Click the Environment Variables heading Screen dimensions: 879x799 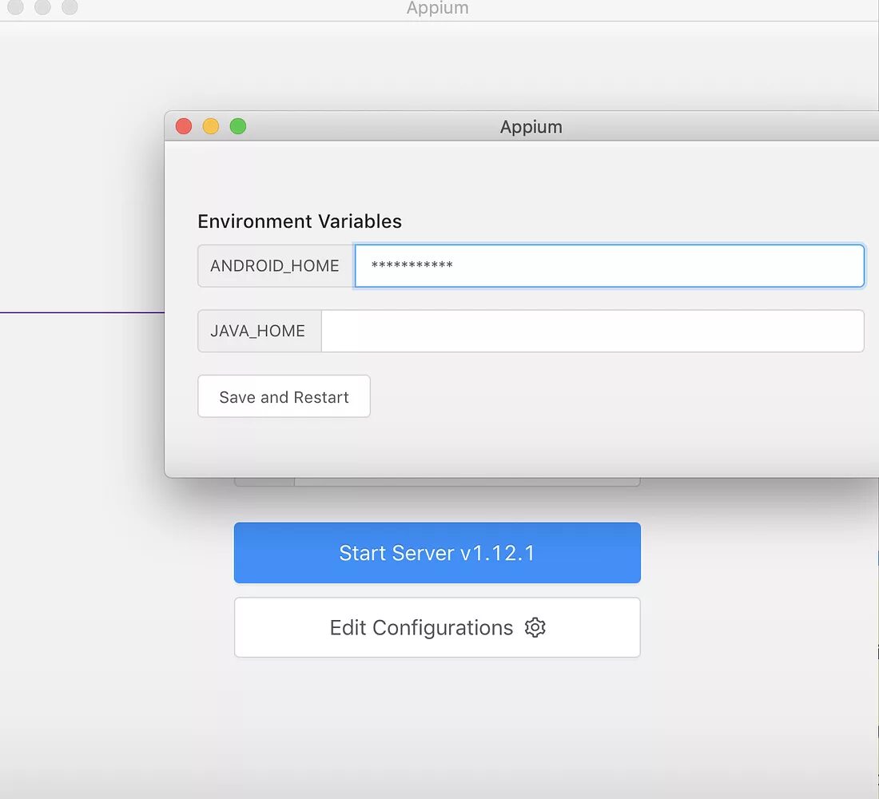point(300,221)
